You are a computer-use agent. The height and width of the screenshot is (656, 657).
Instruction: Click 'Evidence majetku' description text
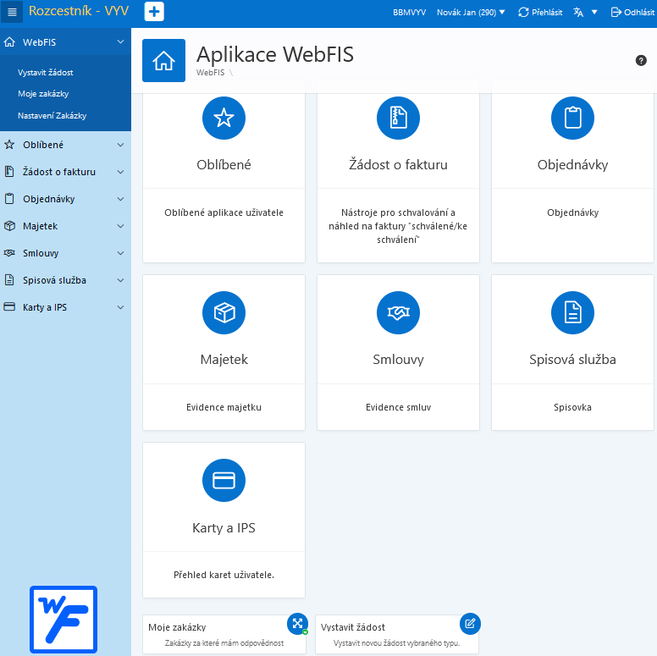click(x=224, y=407)
